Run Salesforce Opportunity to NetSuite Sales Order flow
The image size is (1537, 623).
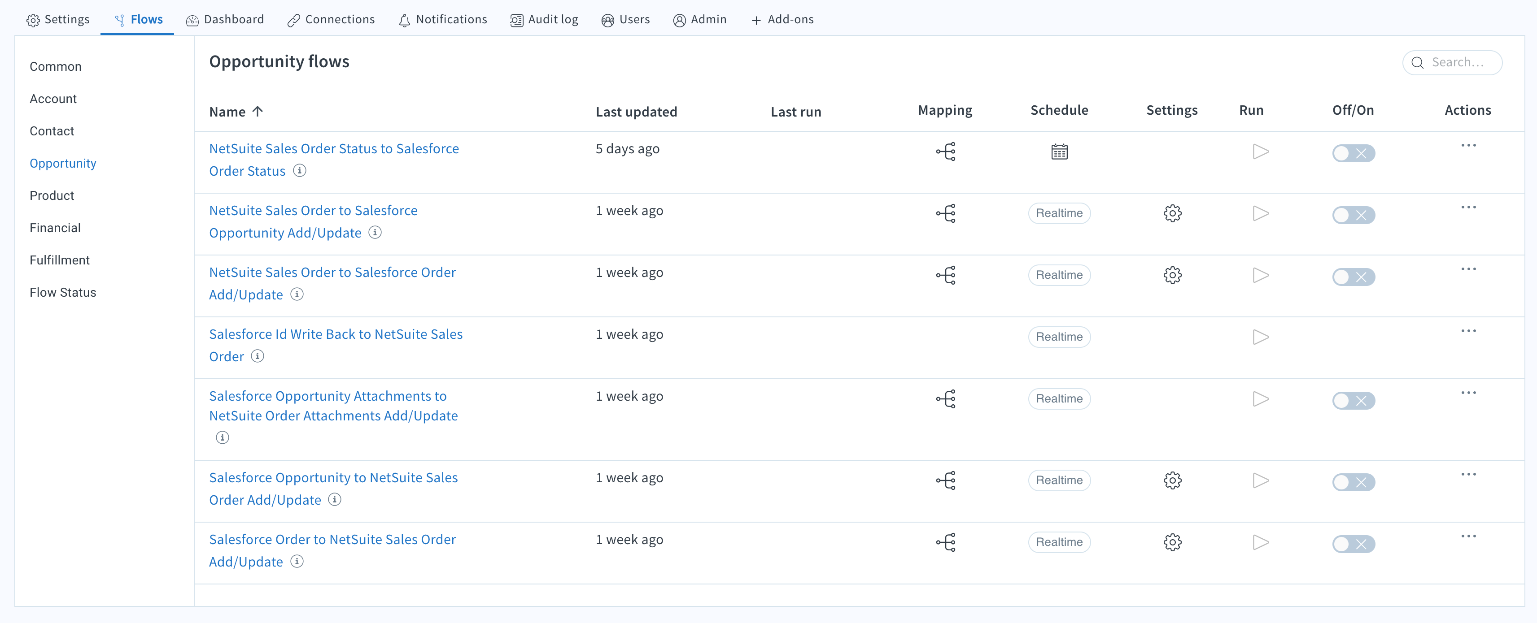coord(1260,480)
